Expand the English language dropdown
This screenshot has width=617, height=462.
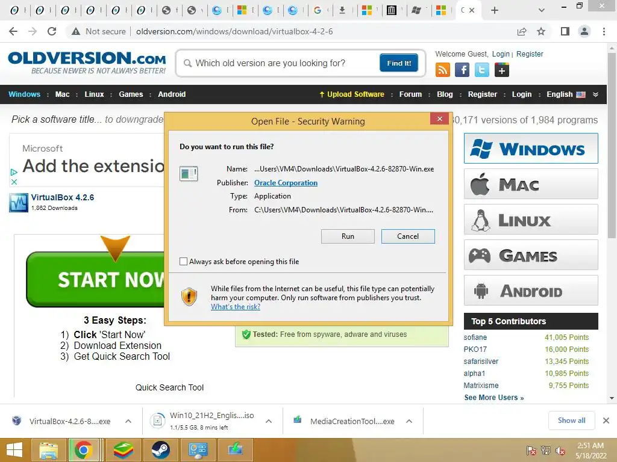click(566, 94)
